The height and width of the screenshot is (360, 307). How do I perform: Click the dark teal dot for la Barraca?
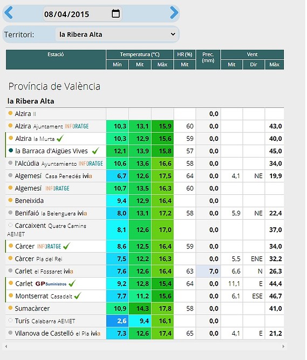11,151
